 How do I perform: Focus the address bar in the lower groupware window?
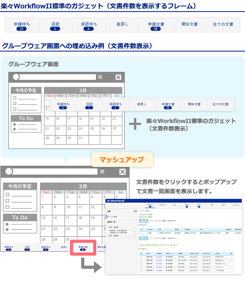point(55,172)
